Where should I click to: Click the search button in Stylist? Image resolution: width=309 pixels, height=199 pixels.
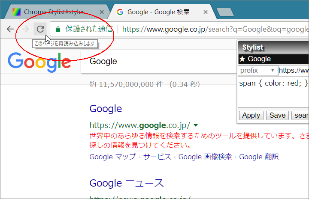(300, 115)
